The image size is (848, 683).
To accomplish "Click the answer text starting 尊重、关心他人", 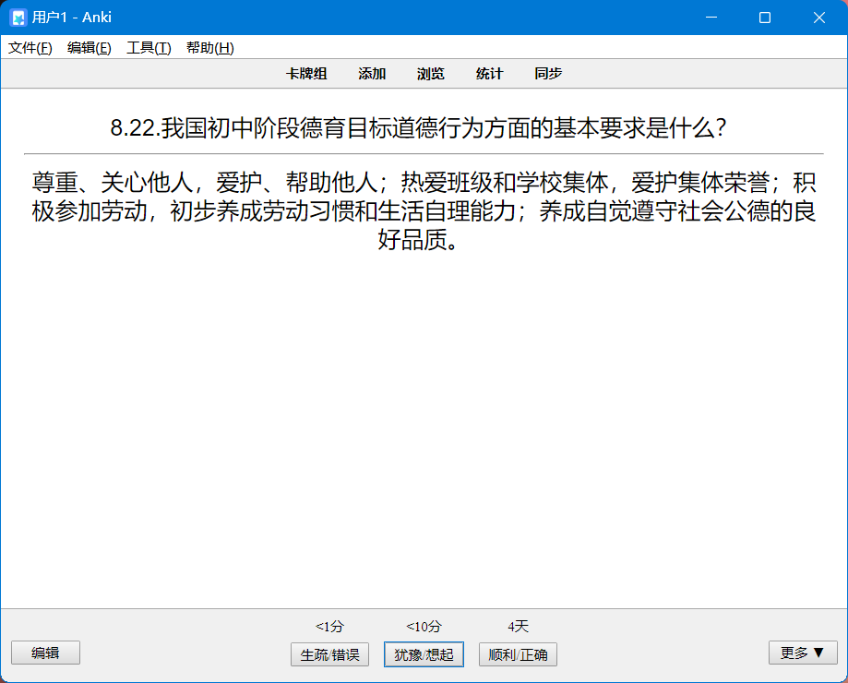I will point(424,211).
